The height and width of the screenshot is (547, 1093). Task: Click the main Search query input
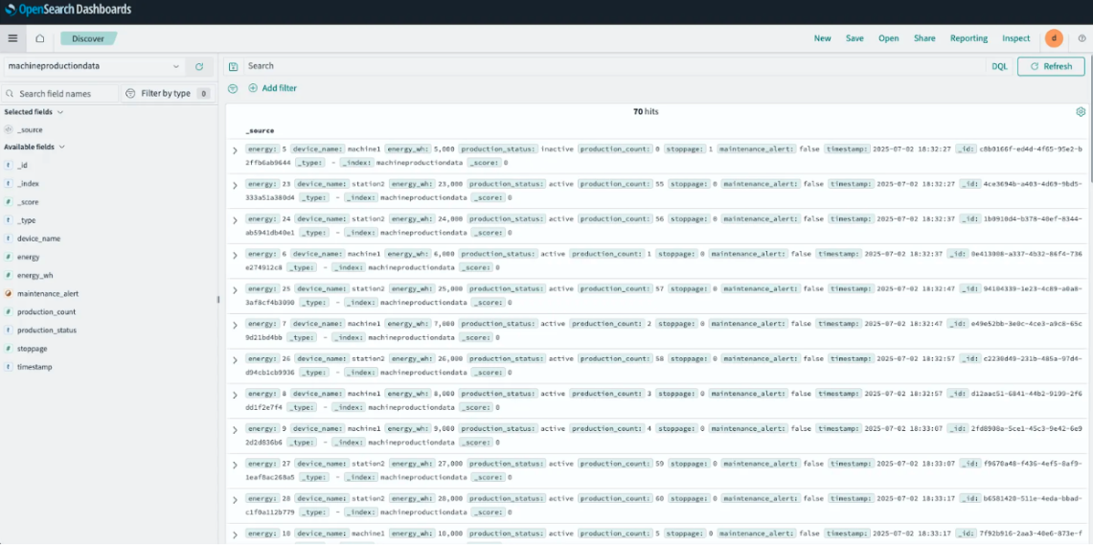tap(613, 66)
